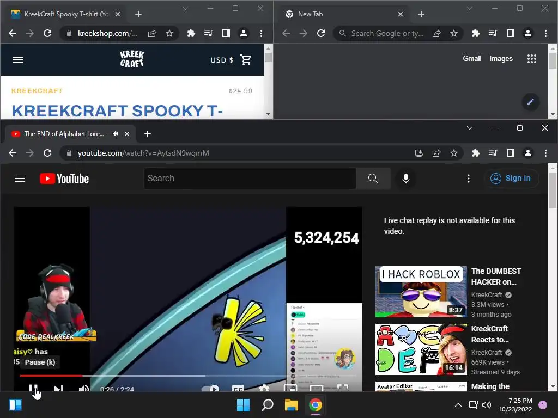Pause the video
This screenshot has height=418, width=558.
(33, 388)
